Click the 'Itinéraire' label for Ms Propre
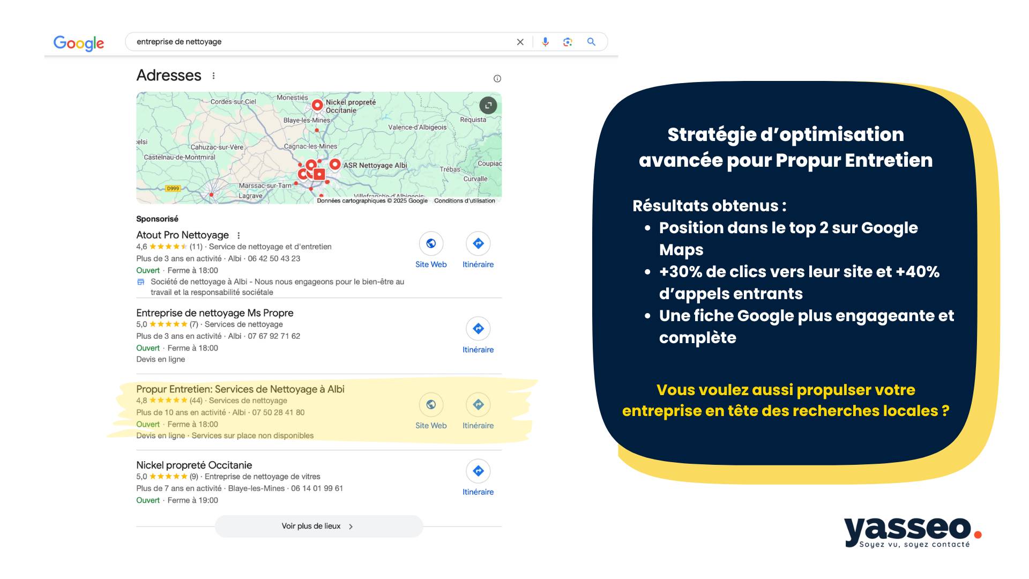The image size is (1029, 579). tap(478, 350)
